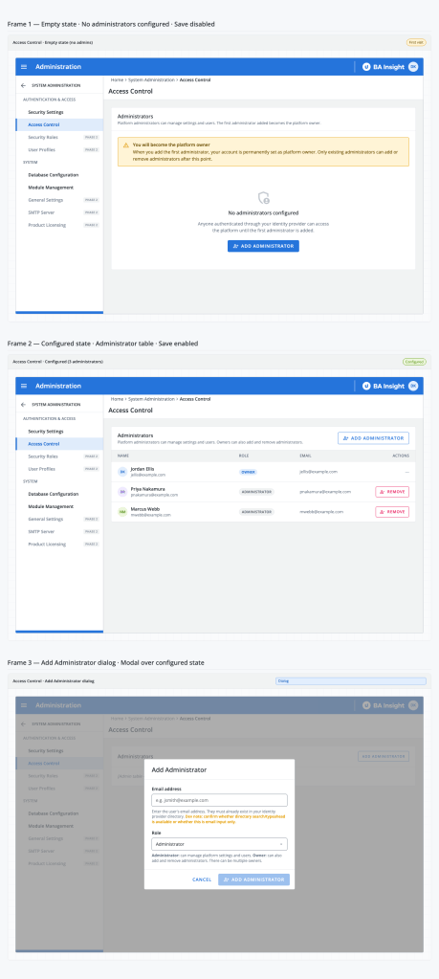Click the BA Insight logo in Frame 1
Image resolution: width=439 pixels, height=979 pixels.
[383, 67]
